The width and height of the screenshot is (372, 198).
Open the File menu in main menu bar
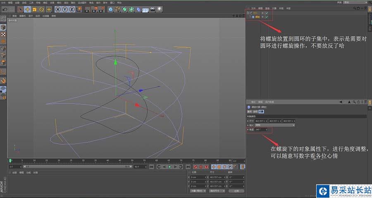pos(3,2)
